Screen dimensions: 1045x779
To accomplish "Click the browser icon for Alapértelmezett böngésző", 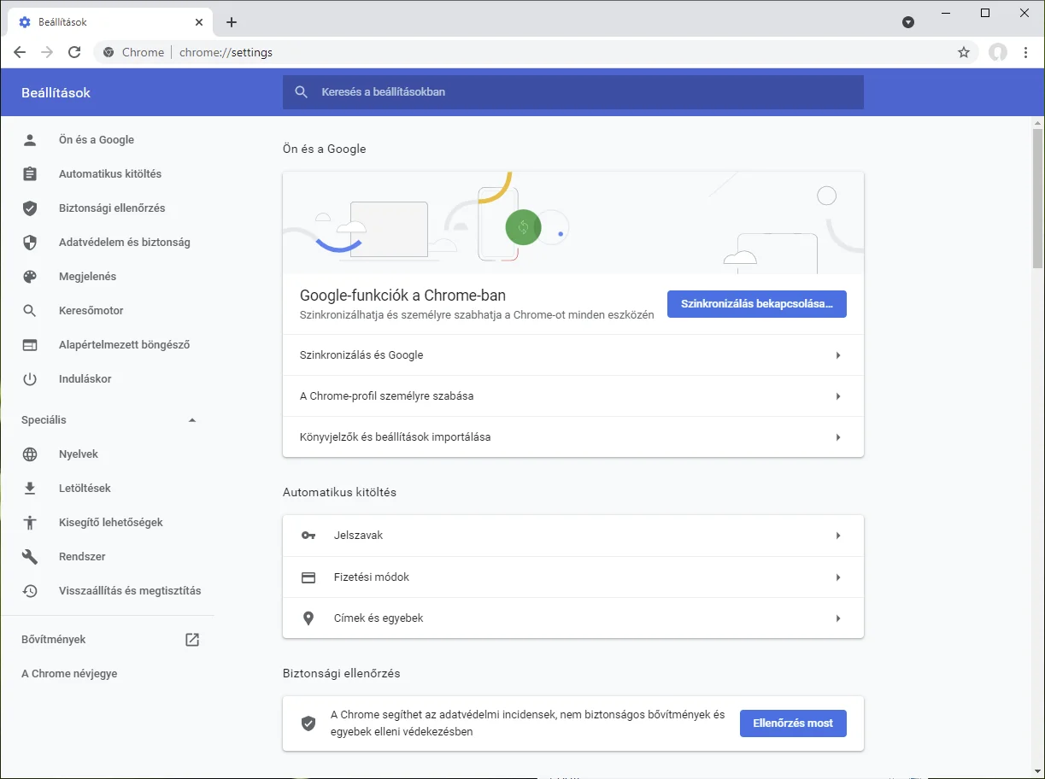I will 30,345.
